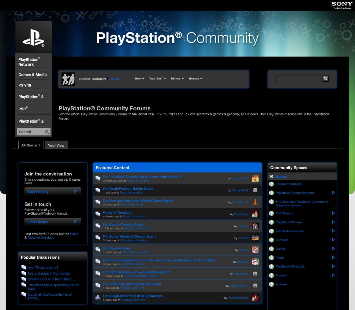
Task: Click the globe icon next to Media
Action: point(271,257)
